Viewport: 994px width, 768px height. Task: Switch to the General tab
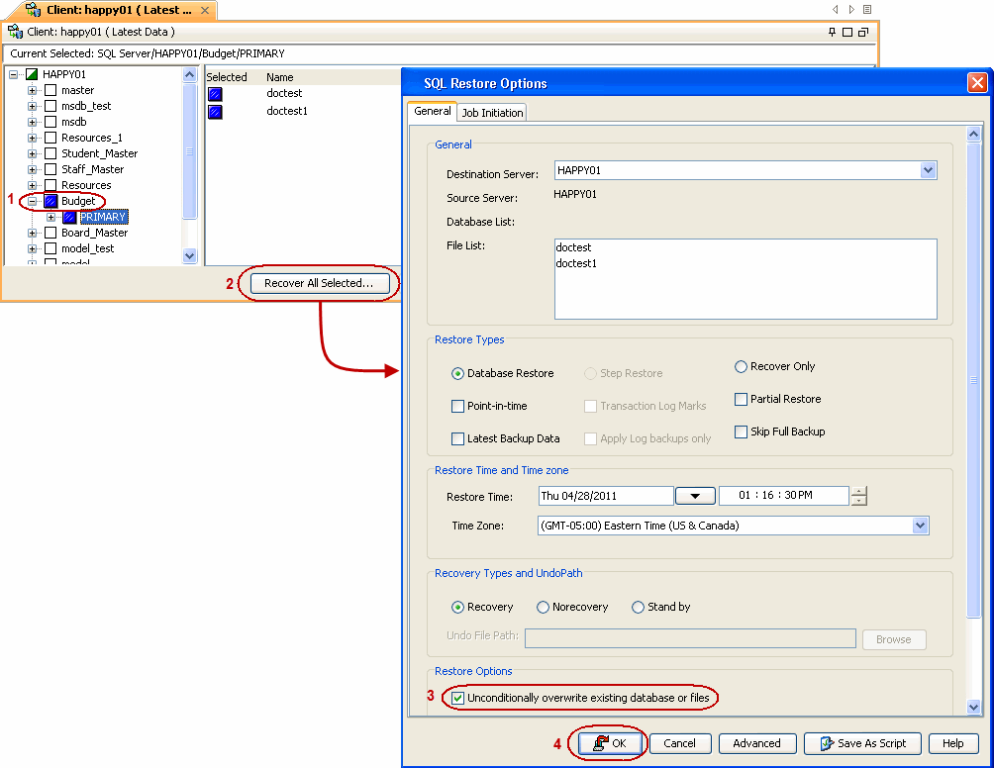coord(432,111)
